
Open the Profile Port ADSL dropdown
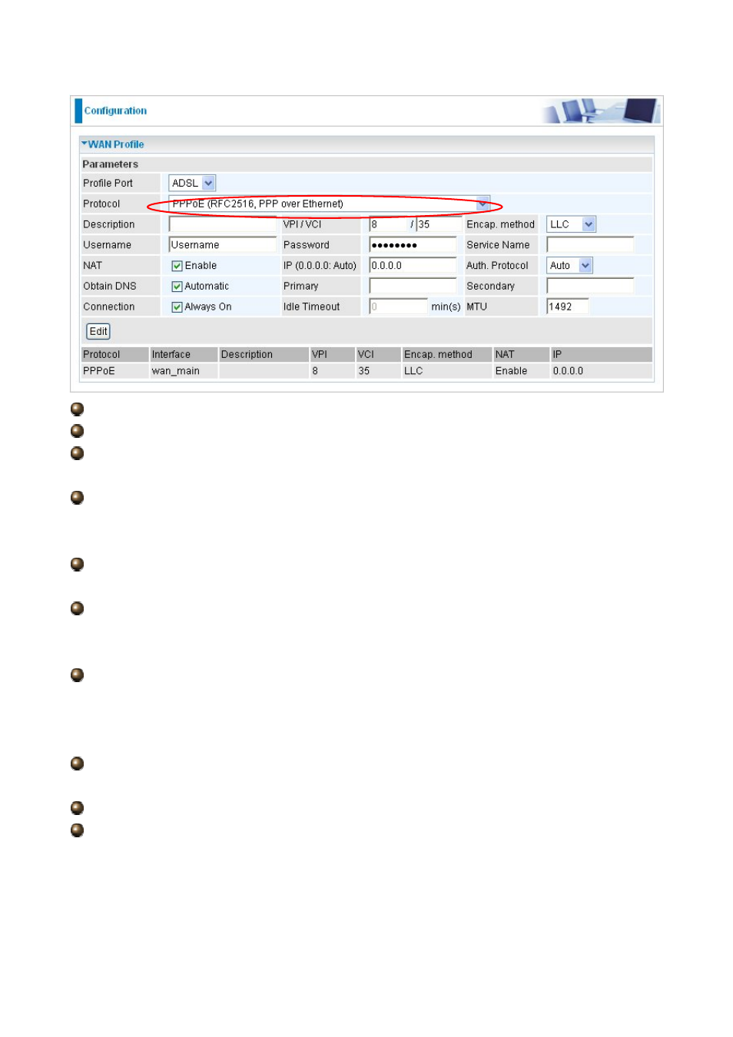tap(192, 183)
